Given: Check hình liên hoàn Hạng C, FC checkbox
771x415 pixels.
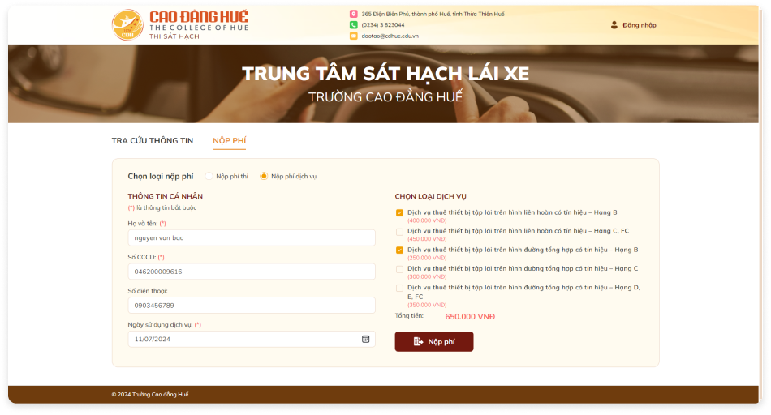Looking at the screenshot, I should pos(399,231).
